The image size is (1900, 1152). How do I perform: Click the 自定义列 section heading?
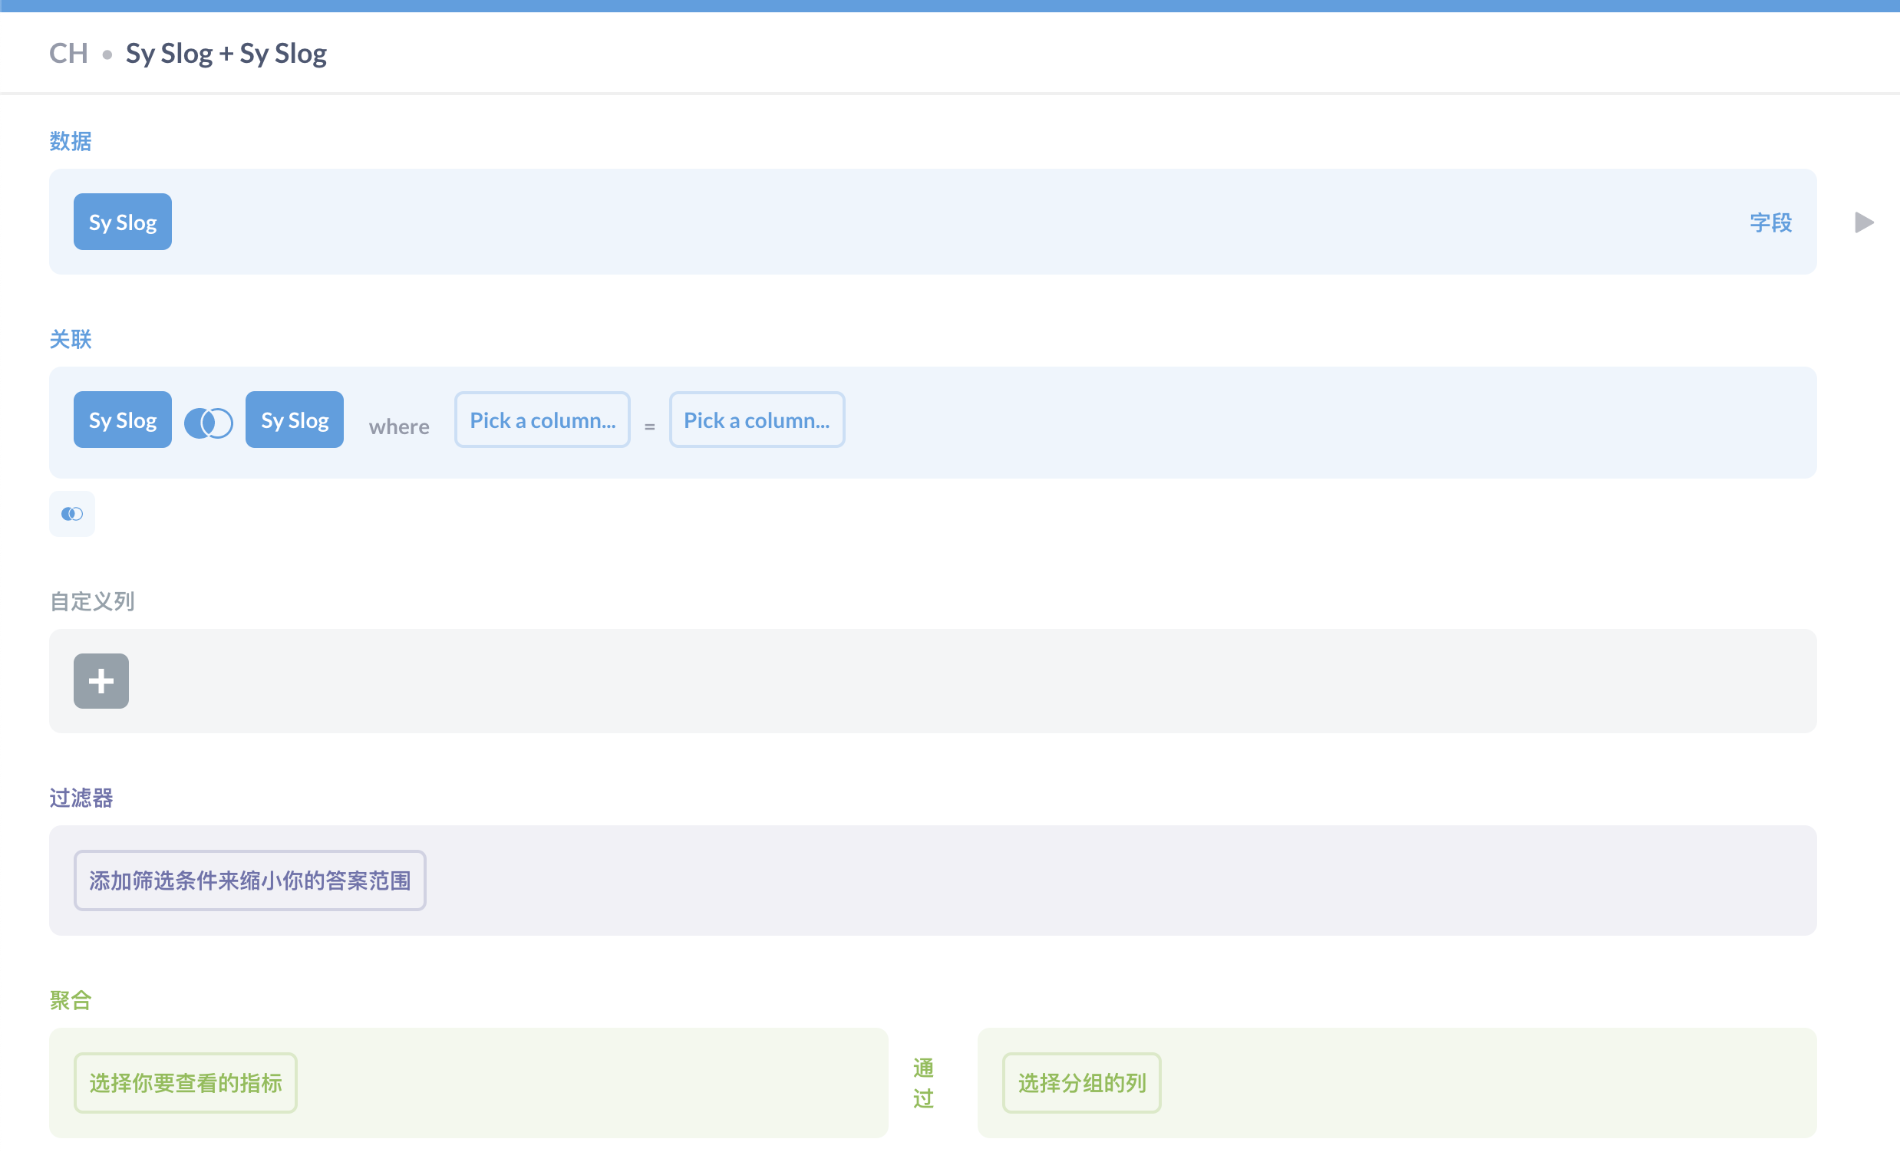(x=92, y=601)
